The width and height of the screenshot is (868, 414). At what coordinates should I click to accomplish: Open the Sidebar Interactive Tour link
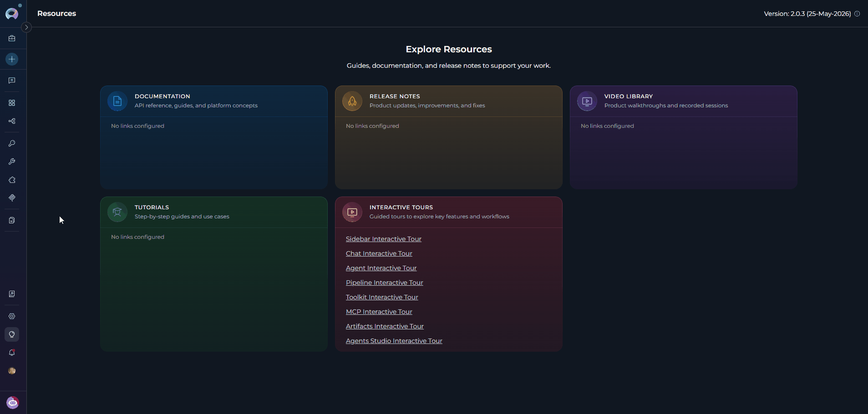(384, 239)
